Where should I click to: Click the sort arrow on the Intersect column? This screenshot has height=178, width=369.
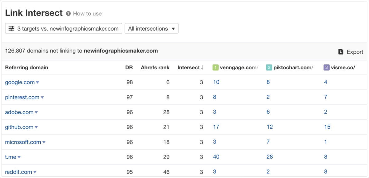pos(202,67)
